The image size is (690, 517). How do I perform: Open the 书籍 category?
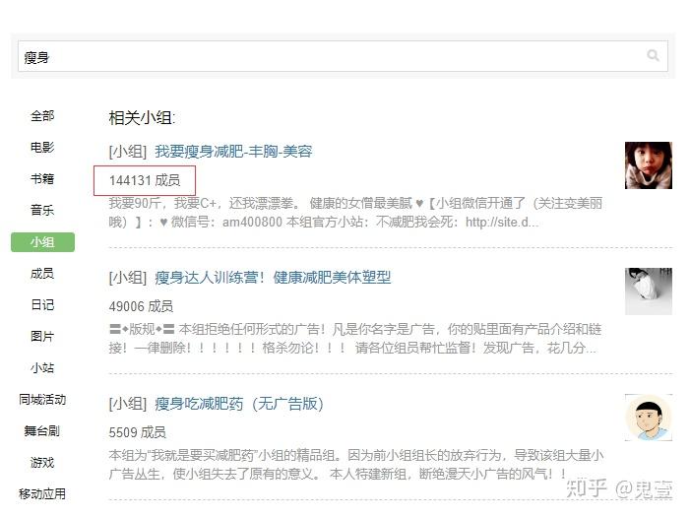click(x=42, y=179)
